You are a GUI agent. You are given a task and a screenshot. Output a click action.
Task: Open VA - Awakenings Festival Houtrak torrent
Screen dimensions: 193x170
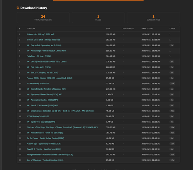coord(46,51)
